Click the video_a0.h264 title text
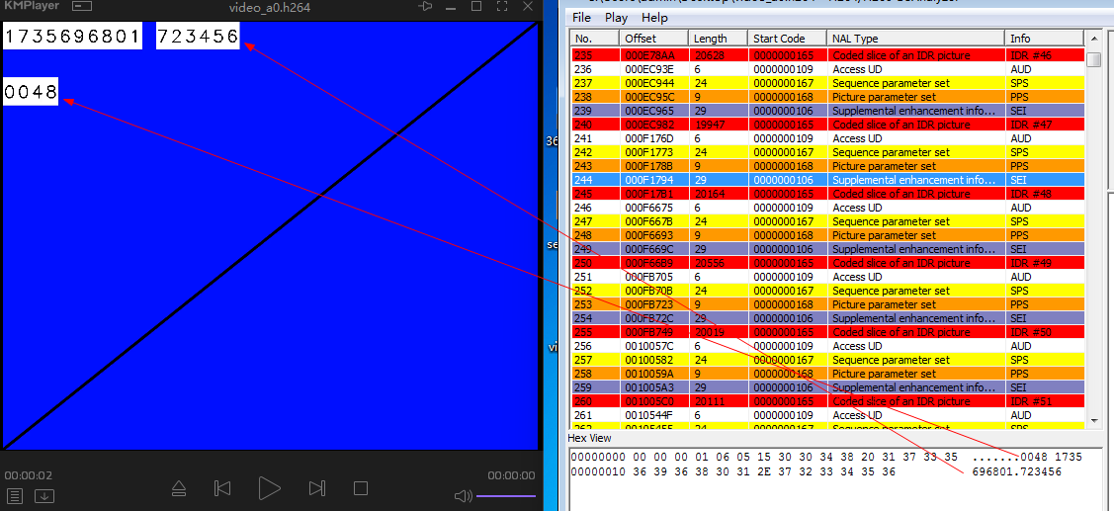Viewport: 1114px width, 511px height. coord(269,8)
